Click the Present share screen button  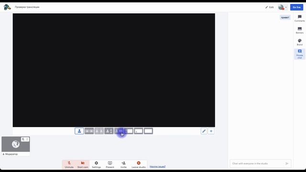tap(110, 164)
